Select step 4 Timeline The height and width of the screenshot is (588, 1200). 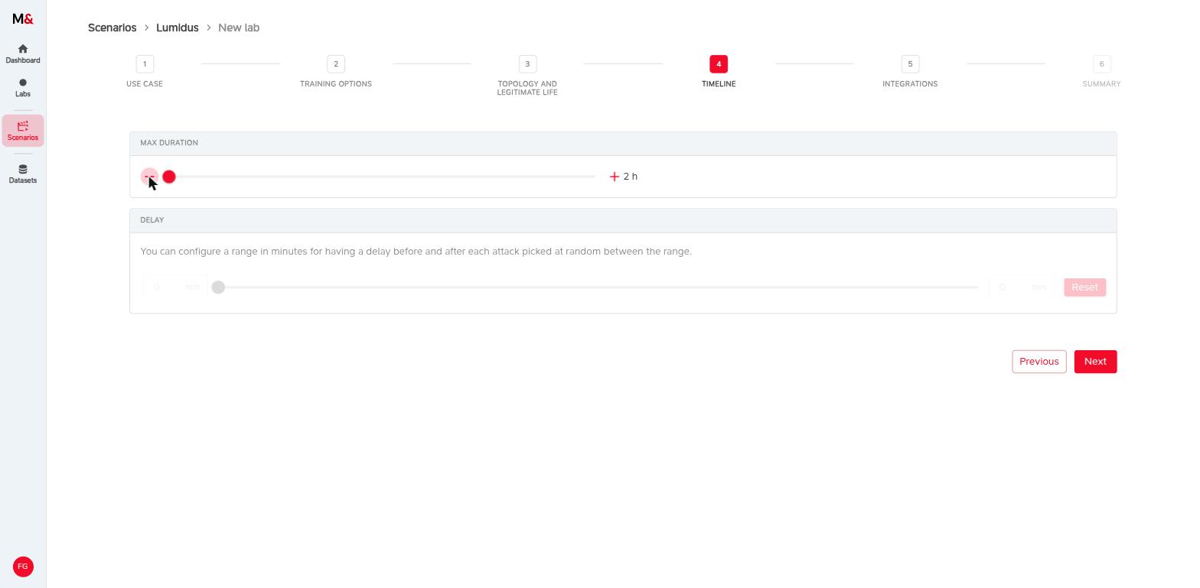click(719, 72)
